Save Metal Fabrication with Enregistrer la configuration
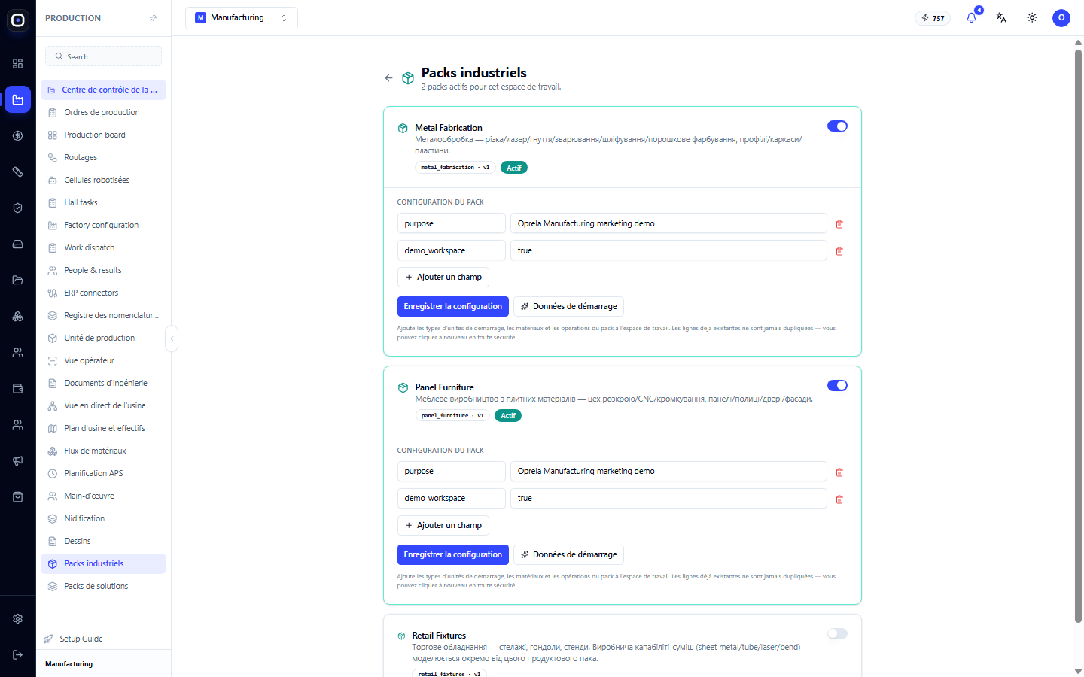 (452, 306)
